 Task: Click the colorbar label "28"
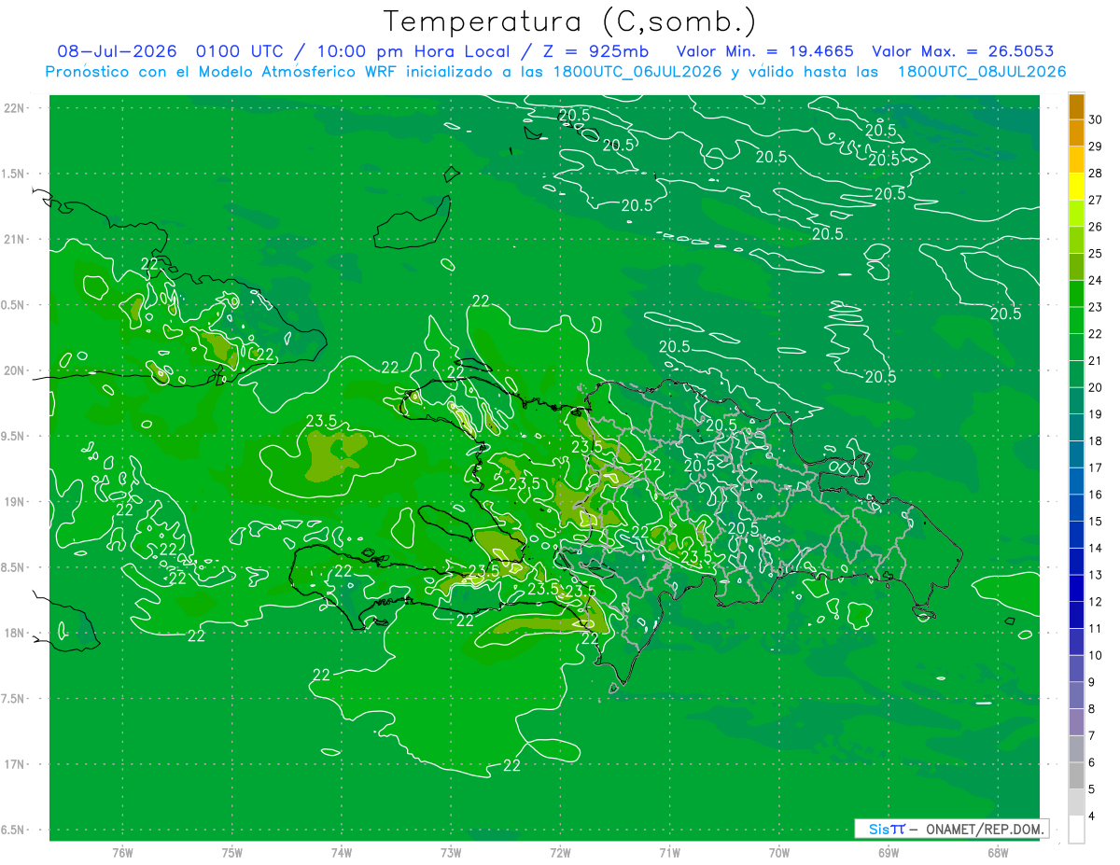point(1096,173)
